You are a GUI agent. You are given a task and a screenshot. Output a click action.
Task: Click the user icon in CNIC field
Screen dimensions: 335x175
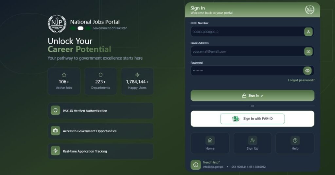[x=308, y=32]
